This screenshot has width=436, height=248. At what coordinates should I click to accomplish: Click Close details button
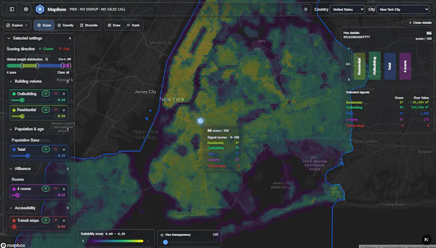click(x=420, y=22)
